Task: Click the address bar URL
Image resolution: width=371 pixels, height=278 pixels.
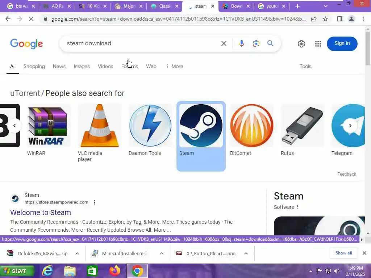Action: 178,19
